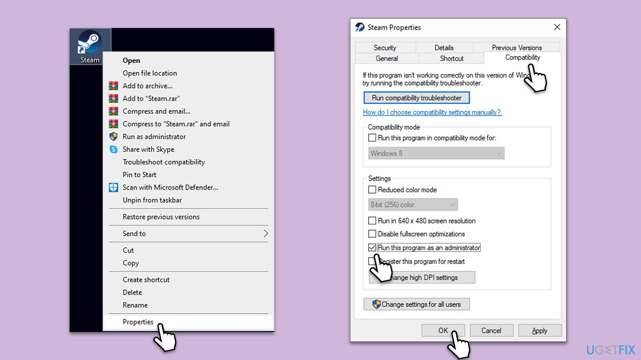Confirm with the OK button
This screenshot has height=360, width=641.
[x=443, y=330]
